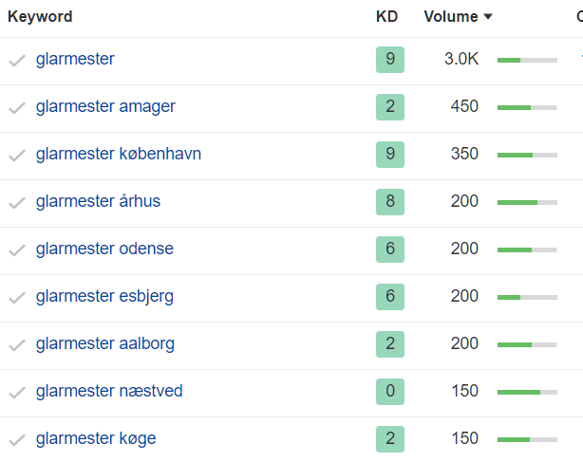583x462 pixels.
Task: Click the volume bar for glarmester århus
Action: tap(527, 202)
